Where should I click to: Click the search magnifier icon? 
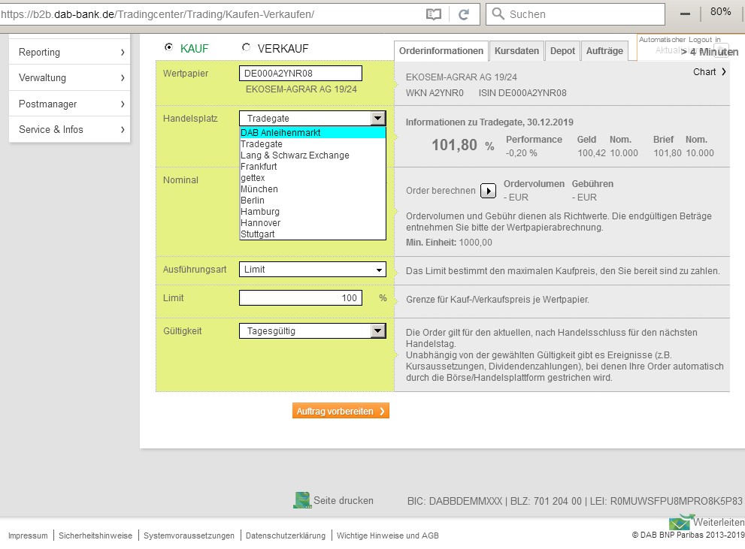tap(498, 14)
